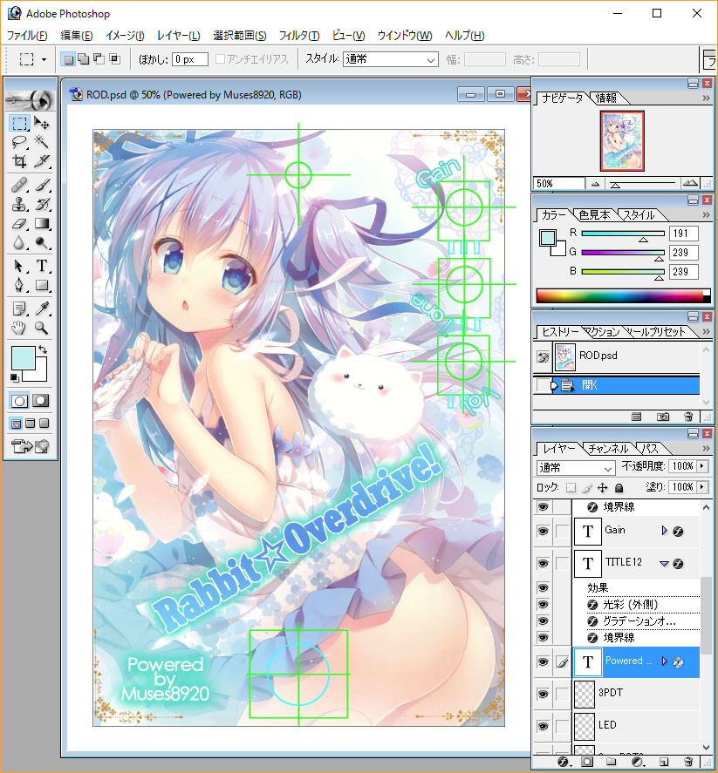The image size is (718, 773).
Task: Hide the Gain layer
Action: point(543,532)
